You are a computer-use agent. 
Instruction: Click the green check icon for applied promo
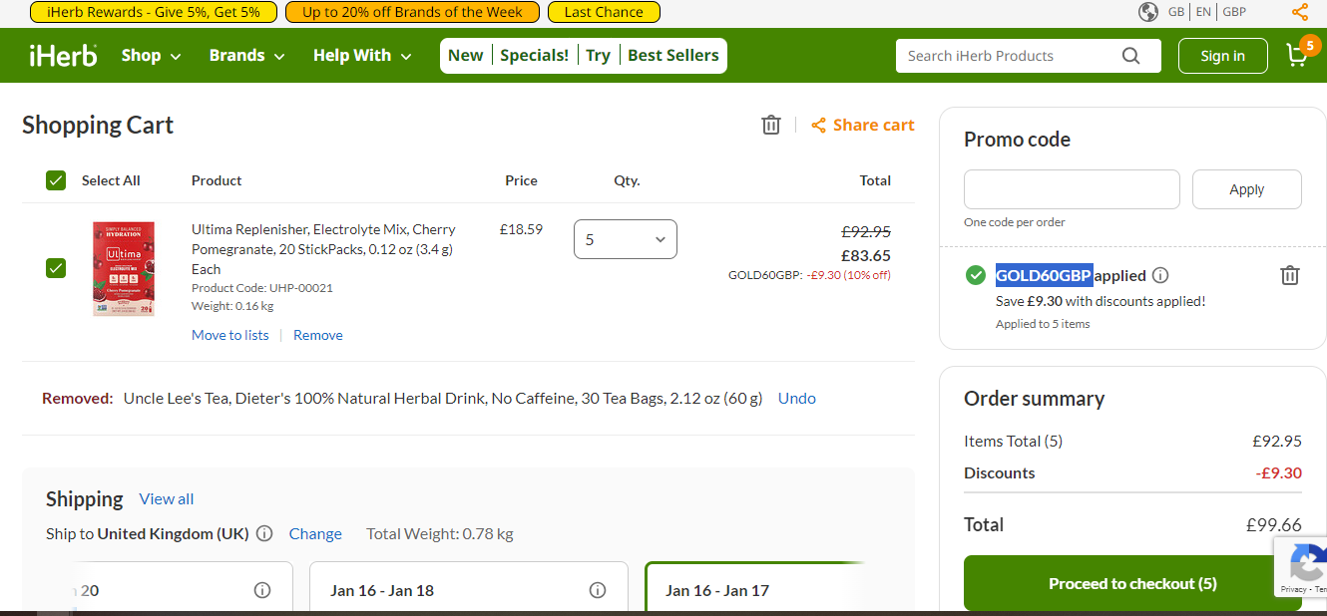(976, 275)
